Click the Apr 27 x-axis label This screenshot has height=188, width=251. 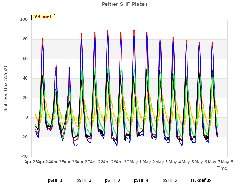point(84,162)
